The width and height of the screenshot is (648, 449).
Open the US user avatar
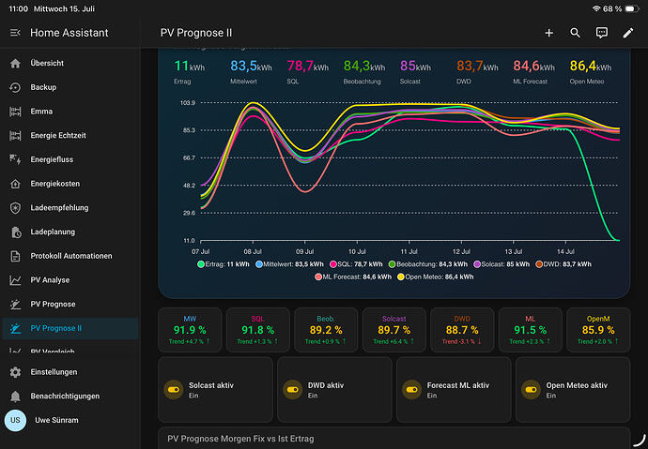point(15,420)
